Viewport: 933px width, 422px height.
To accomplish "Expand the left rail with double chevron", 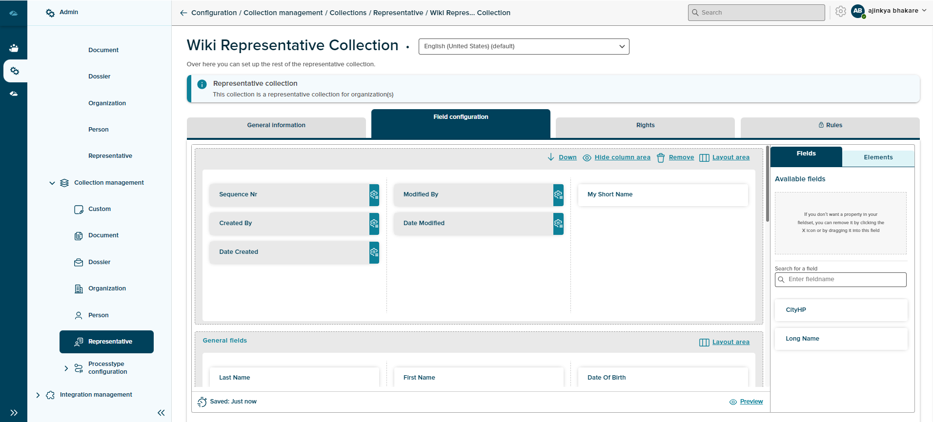I will tap(14, 413).
